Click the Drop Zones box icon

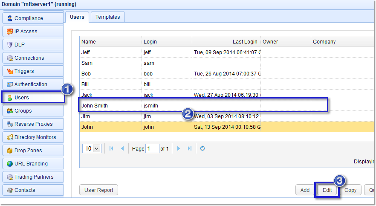click(x=10, y=151)
